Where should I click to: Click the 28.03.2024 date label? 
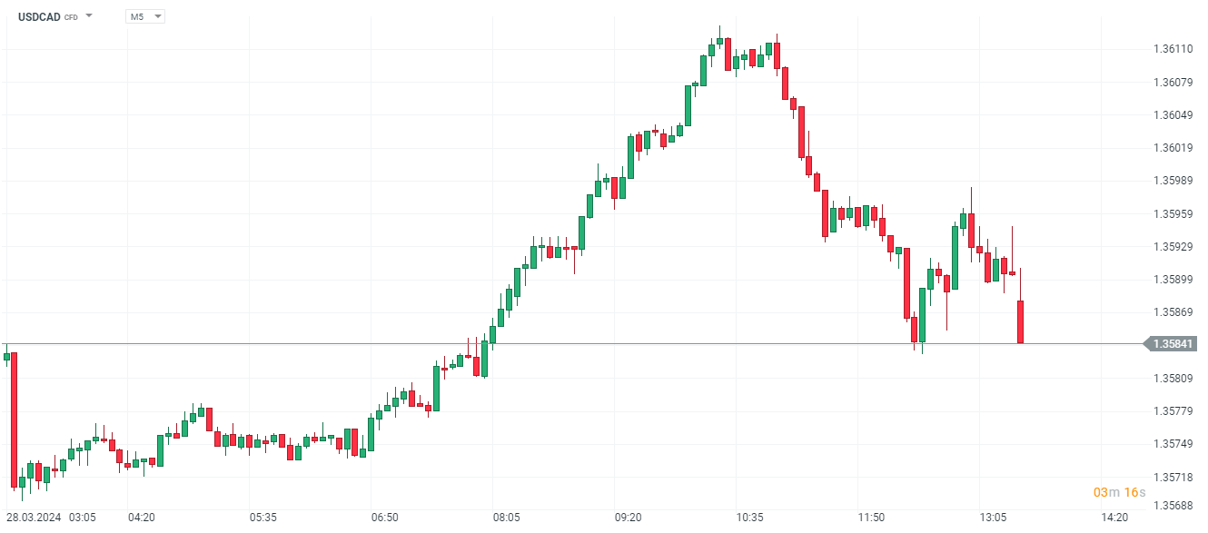[x=34, y=518]
